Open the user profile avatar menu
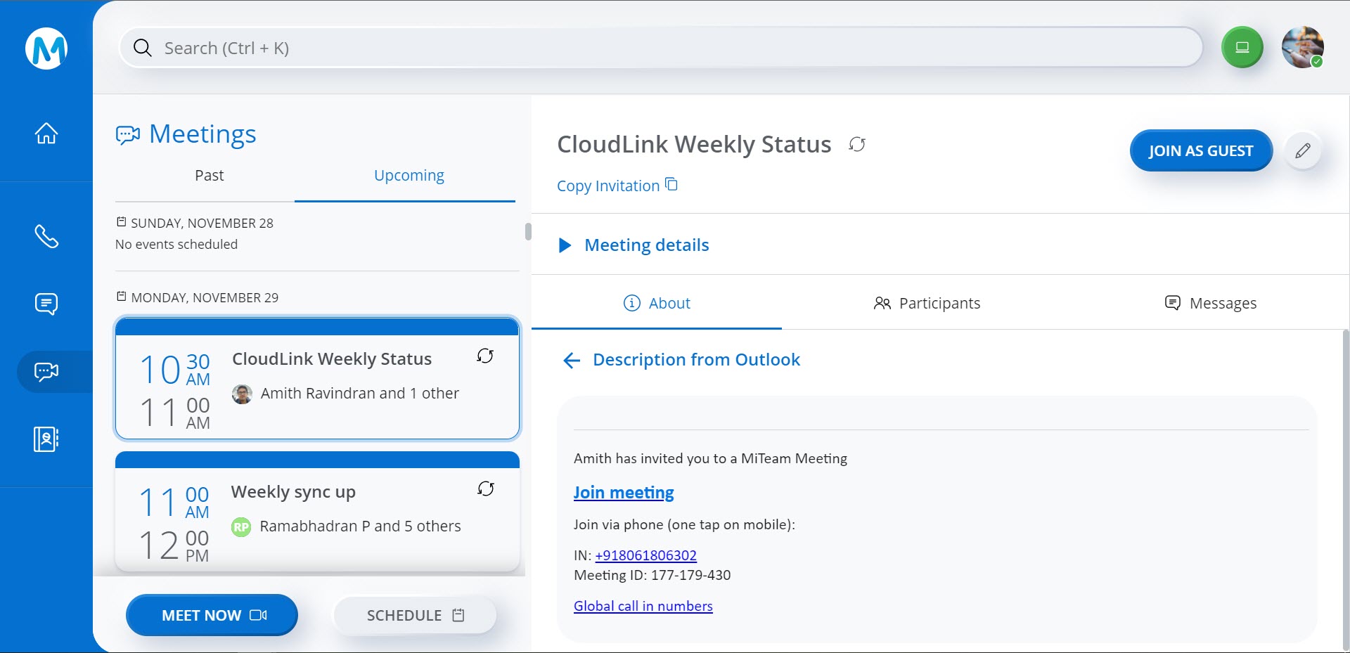 [x=1302, y=48]
